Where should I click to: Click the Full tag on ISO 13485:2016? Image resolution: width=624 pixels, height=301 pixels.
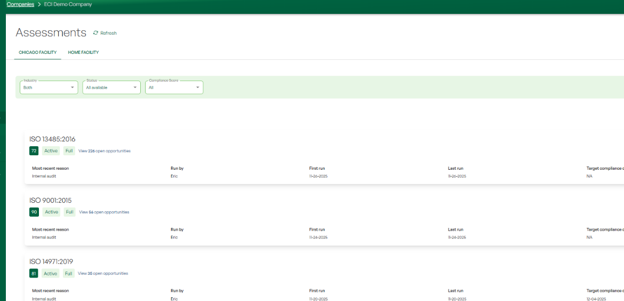69,151
